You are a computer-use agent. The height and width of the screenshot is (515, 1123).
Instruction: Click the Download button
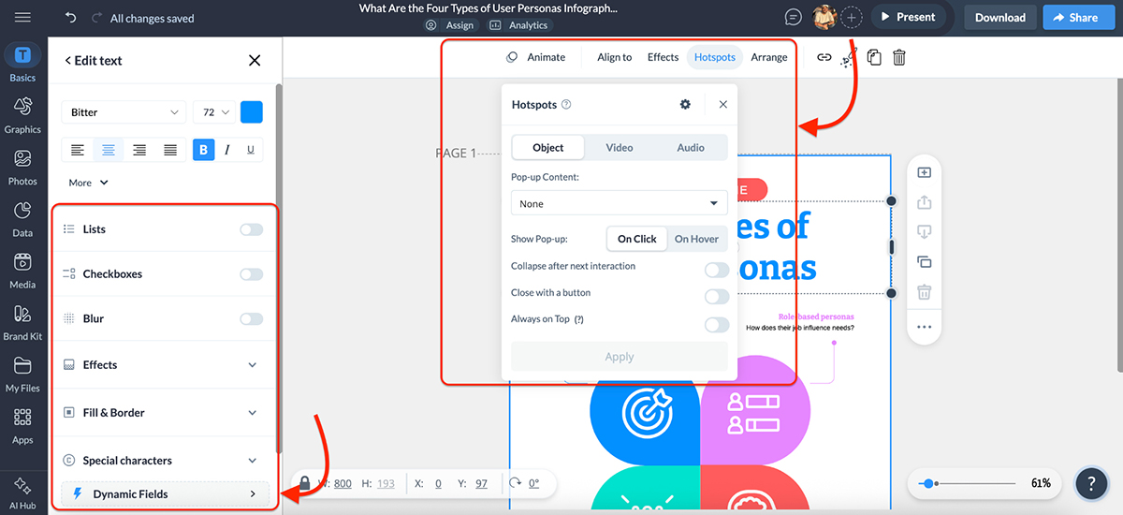click(1000, 17)
